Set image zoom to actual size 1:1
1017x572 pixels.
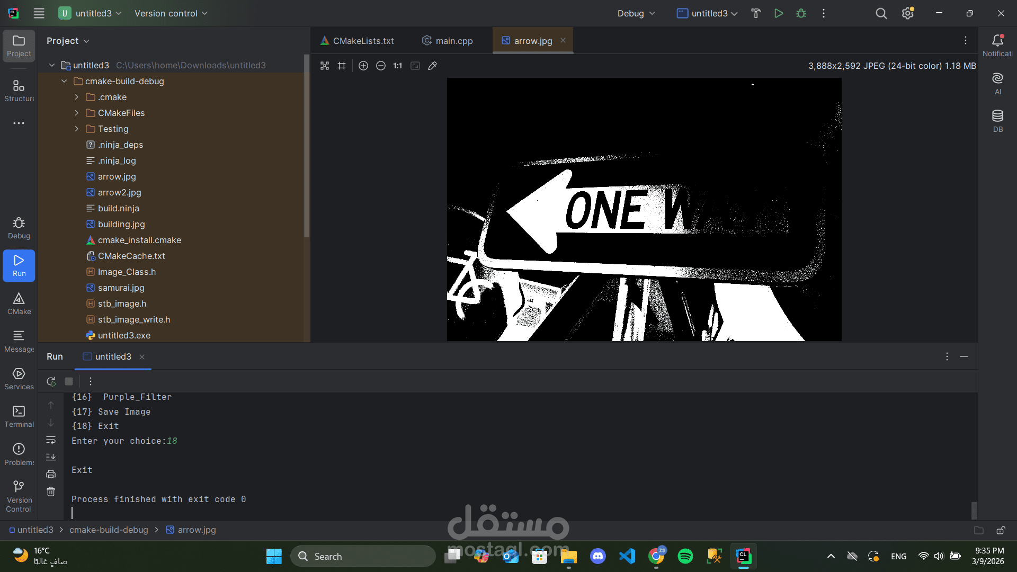pos(397,66)
